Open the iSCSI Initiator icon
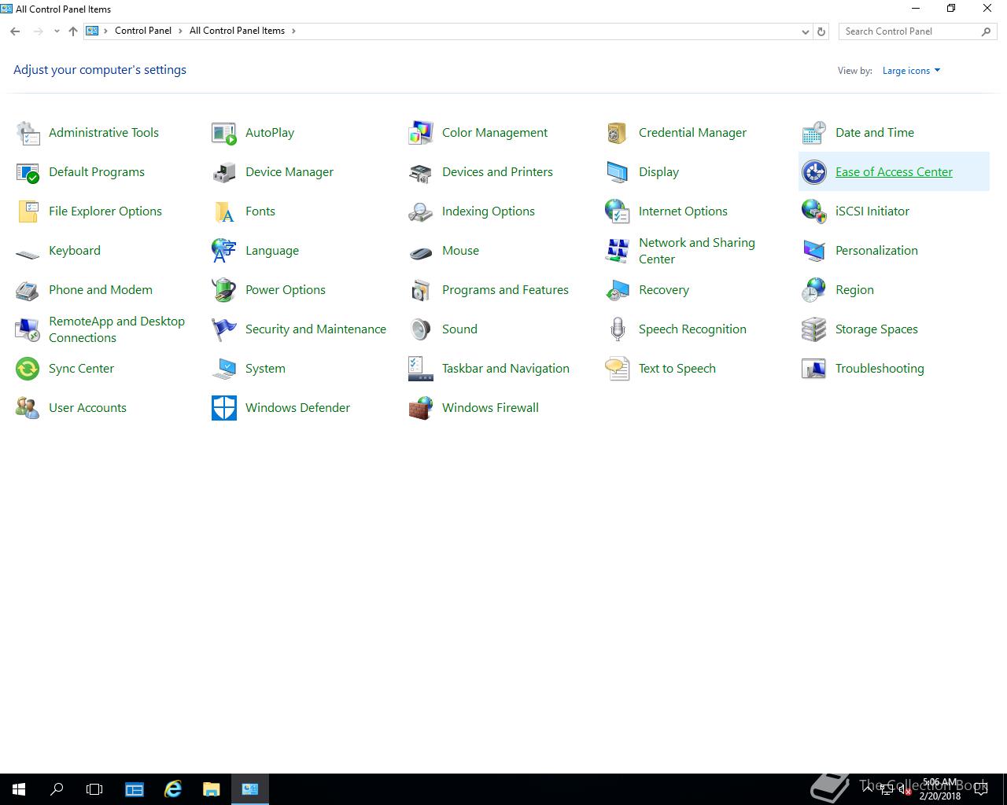This screenshot has height=805, width=1007. 814,211
